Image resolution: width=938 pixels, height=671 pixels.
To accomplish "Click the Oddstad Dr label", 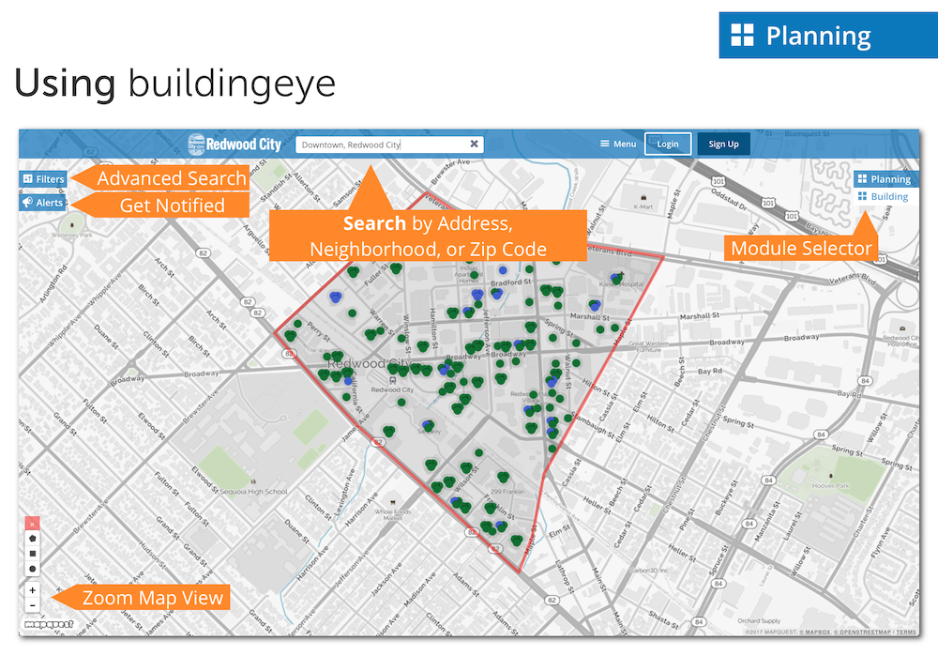I will [x=729, y=200].
